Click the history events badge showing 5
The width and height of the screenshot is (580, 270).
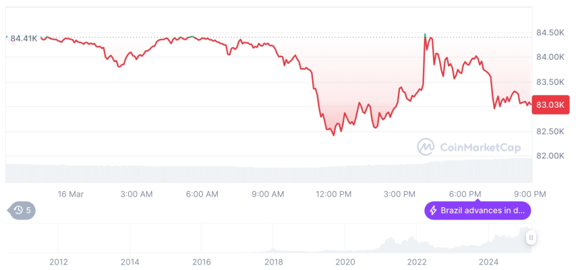pos(22,210)
